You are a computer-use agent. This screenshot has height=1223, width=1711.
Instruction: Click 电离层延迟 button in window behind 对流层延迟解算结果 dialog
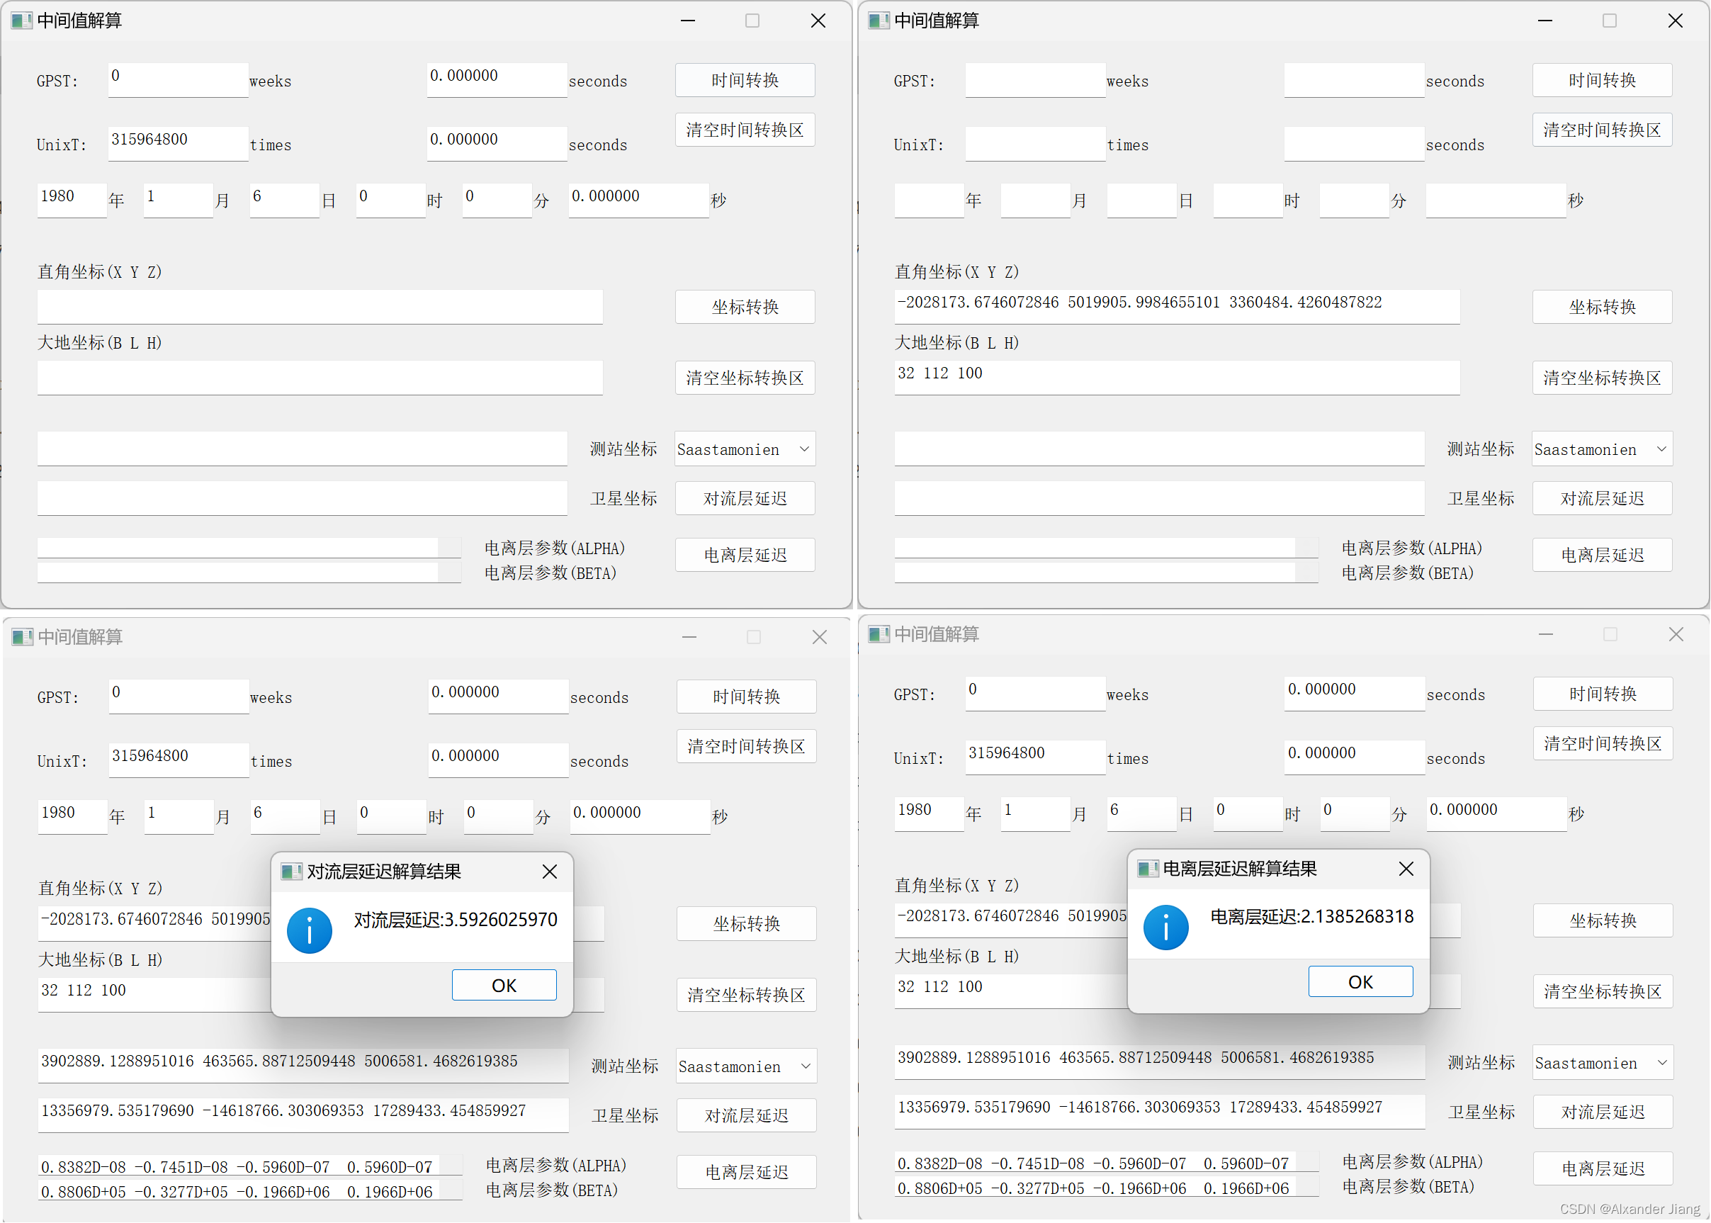pos(746,1172)
